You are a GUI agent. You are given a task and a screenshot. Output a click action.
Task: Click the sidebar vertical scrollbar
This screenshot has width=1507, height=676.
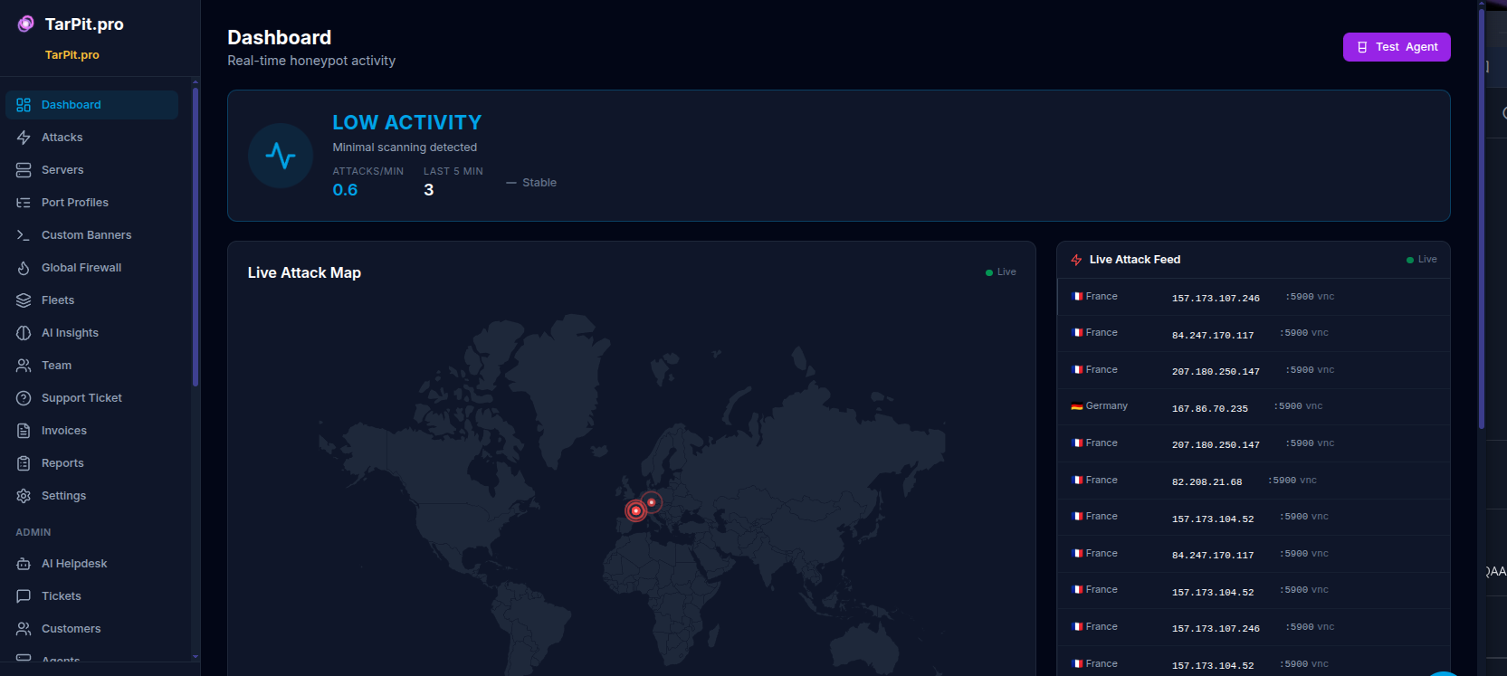coord(196,237)
